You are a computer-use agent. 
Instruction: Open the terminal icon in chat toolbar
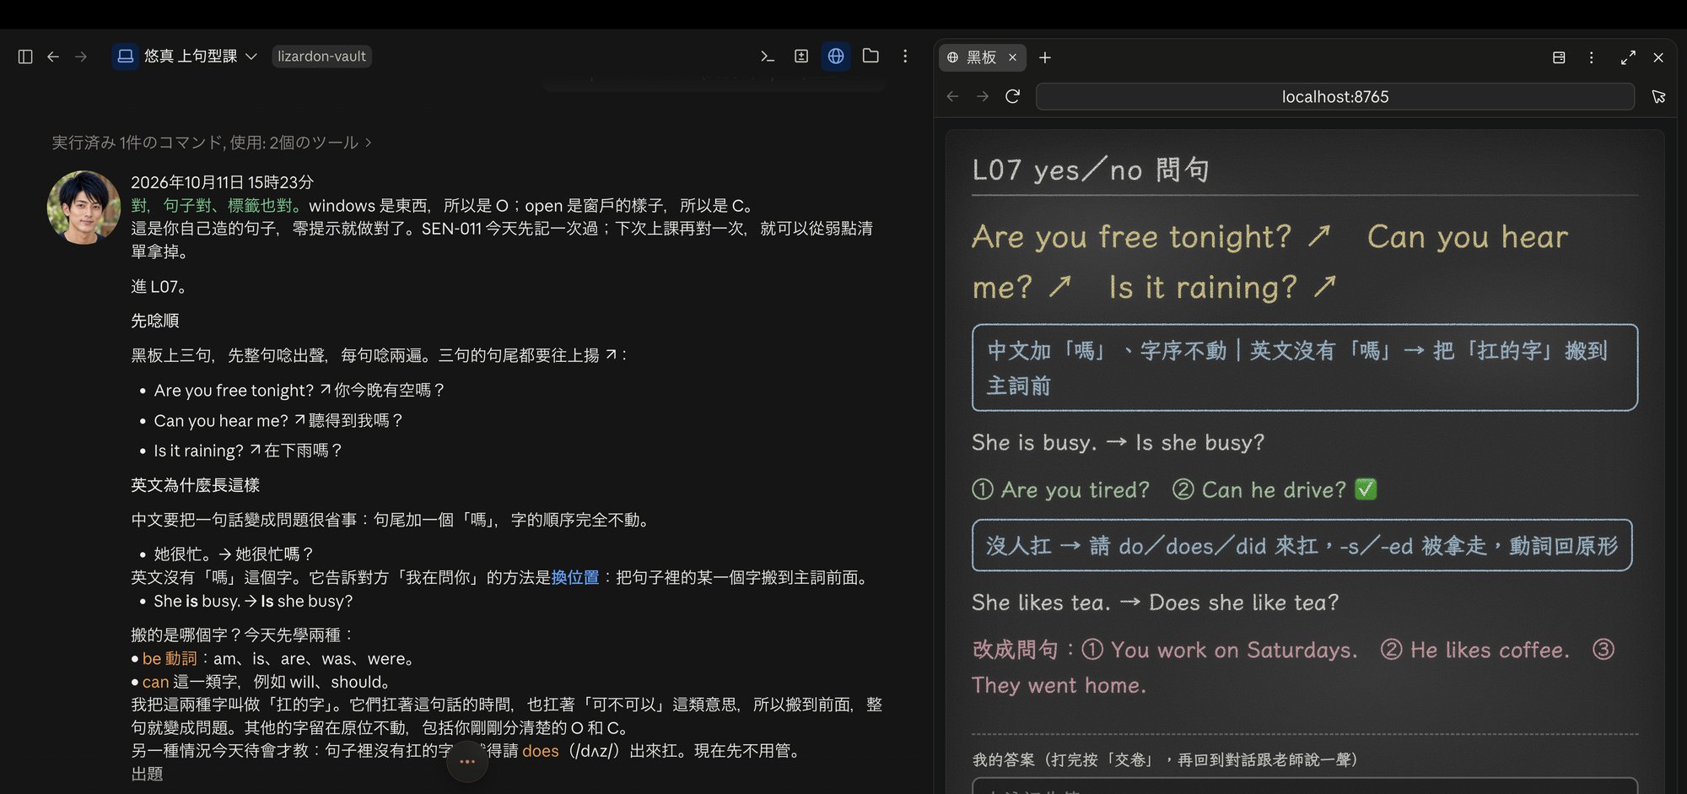click(x=767, y=57)
